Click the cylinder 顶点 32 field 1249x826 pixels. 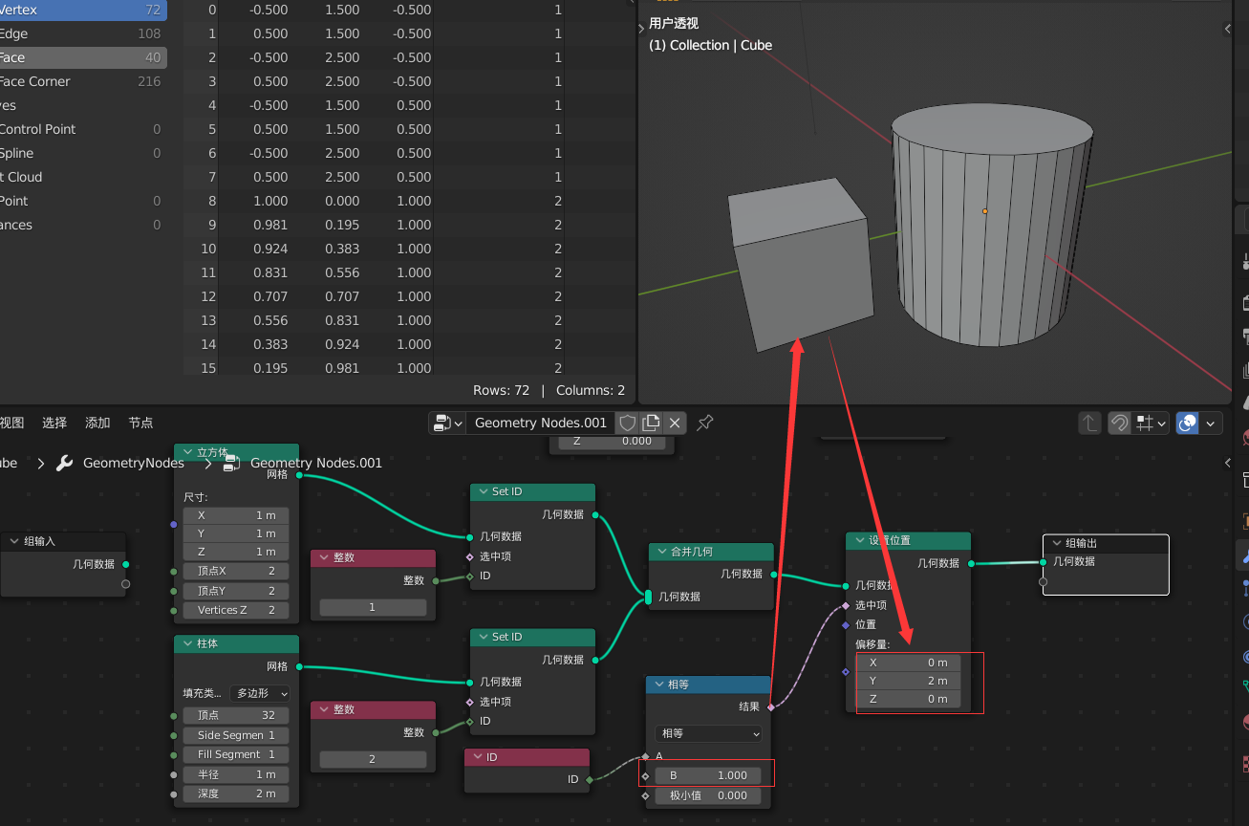coord(236,715)
